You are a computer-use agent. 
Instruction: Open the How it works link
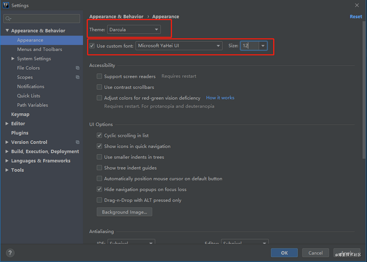click(x=220, y=98)
